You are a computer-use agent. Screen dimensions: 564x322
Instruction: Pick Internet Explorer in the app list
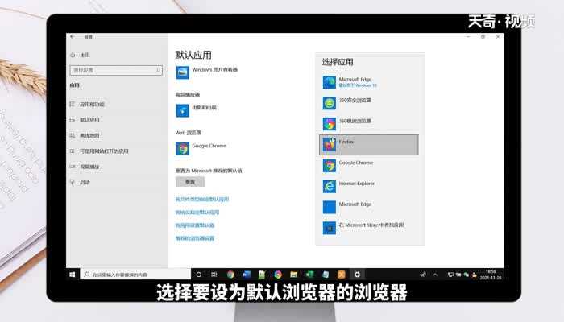(x=369, y=187)
